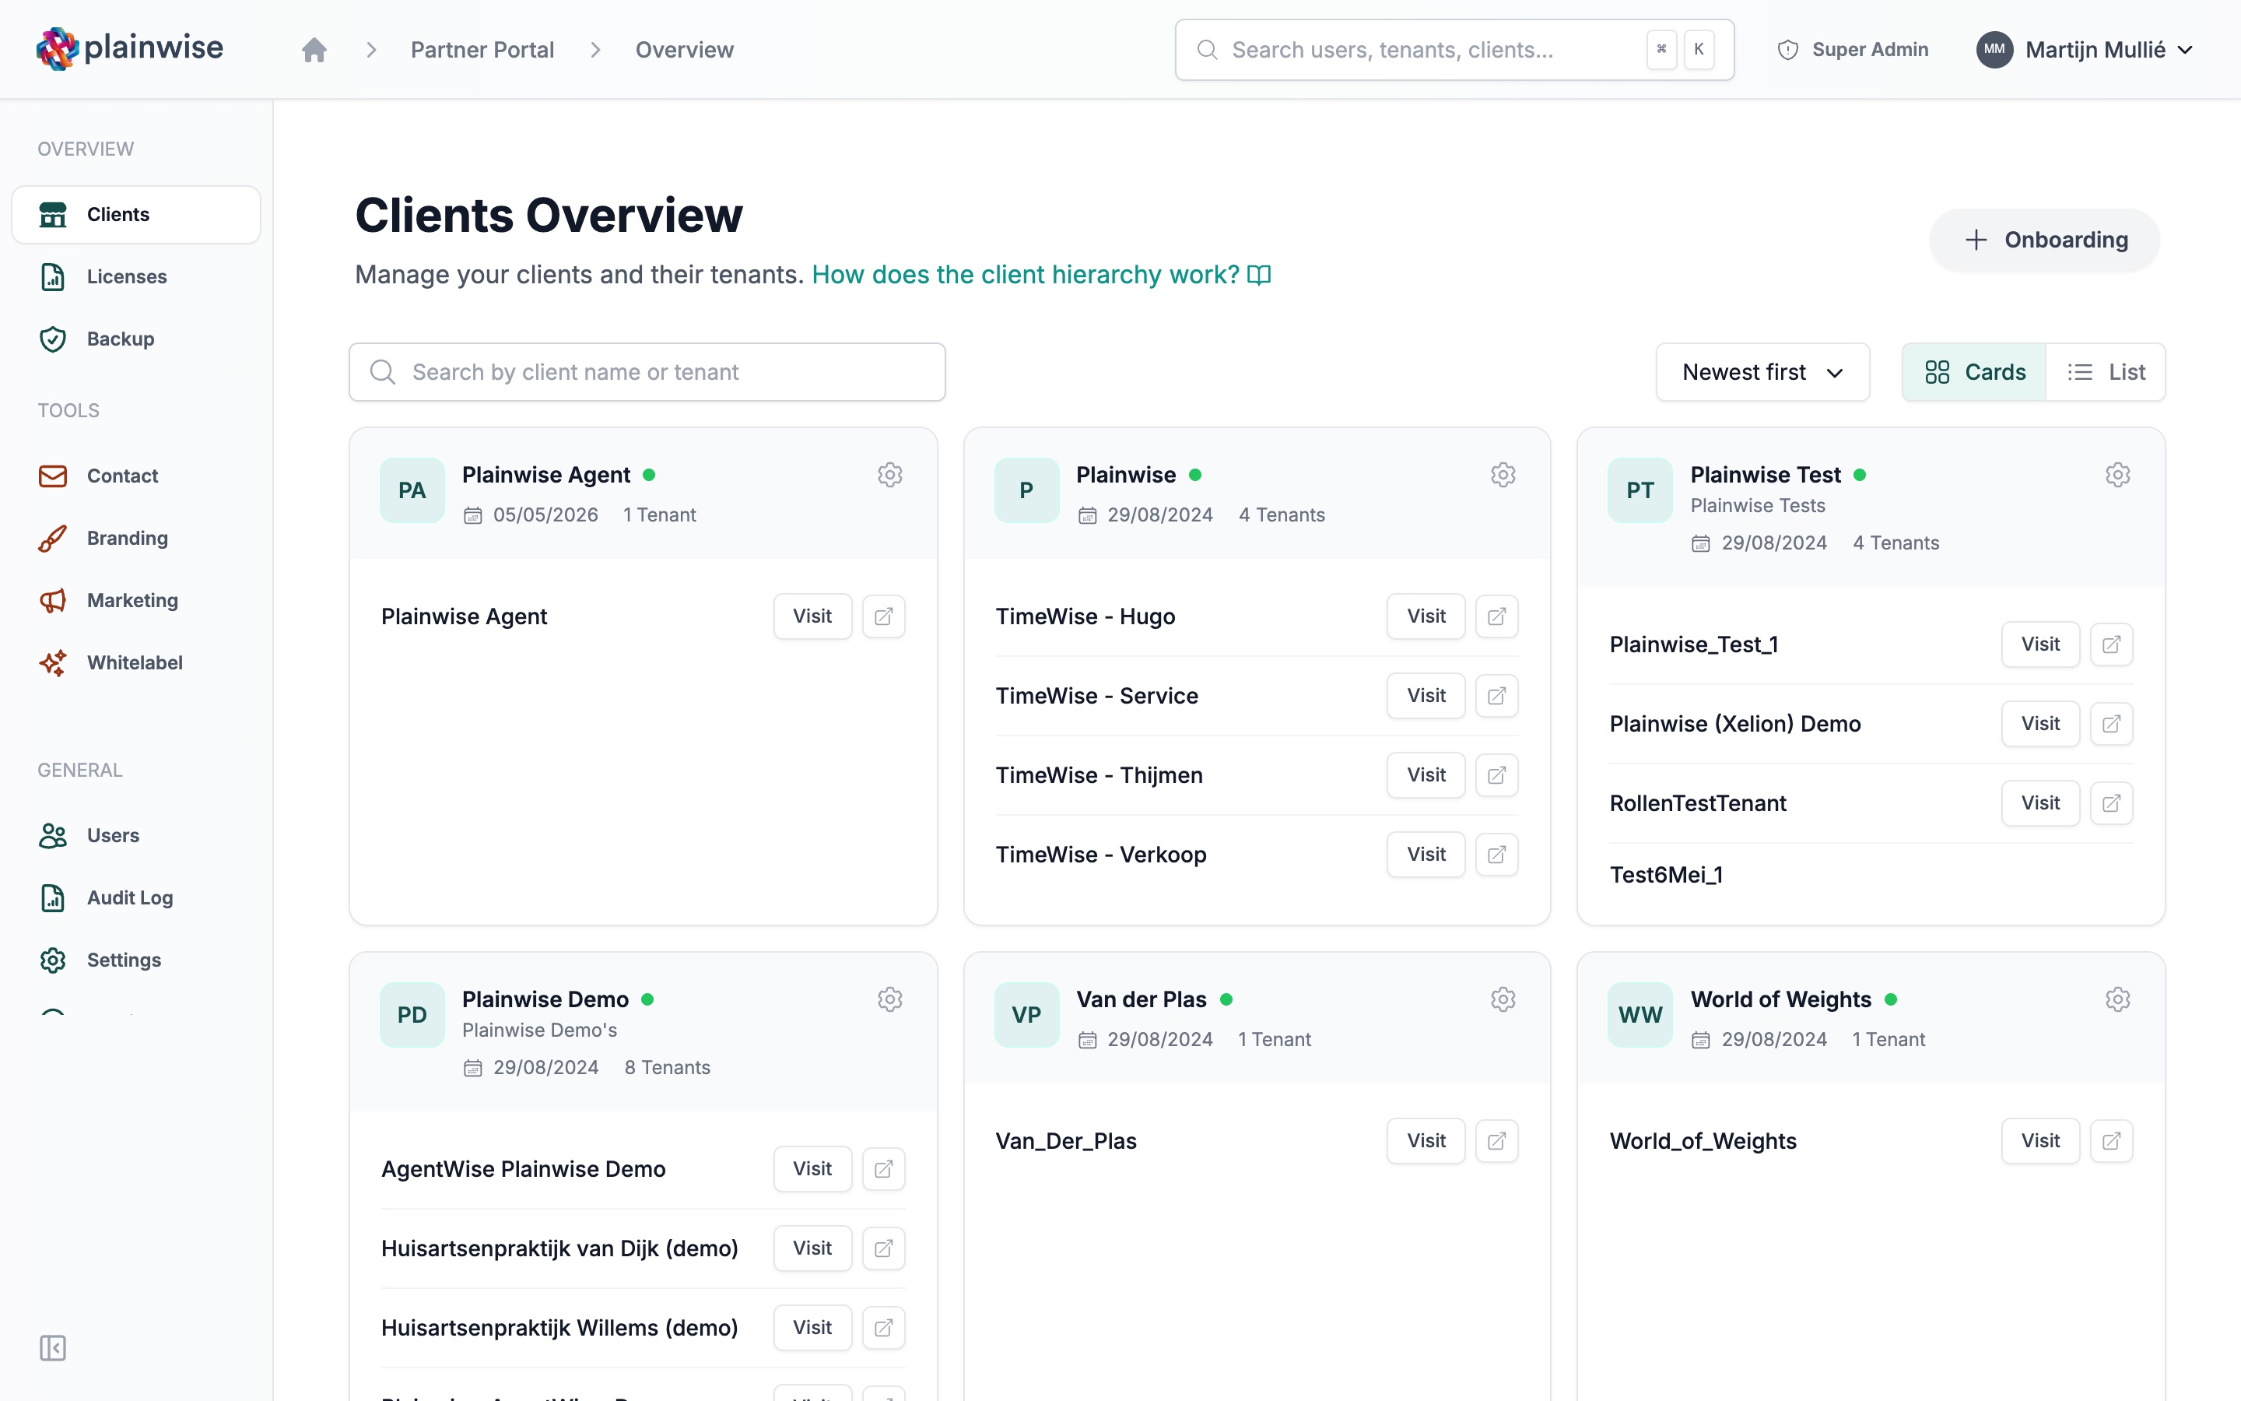Open Backup in the sidebar
Screen dimensions: 2241x1401
(x=136, y=339)
